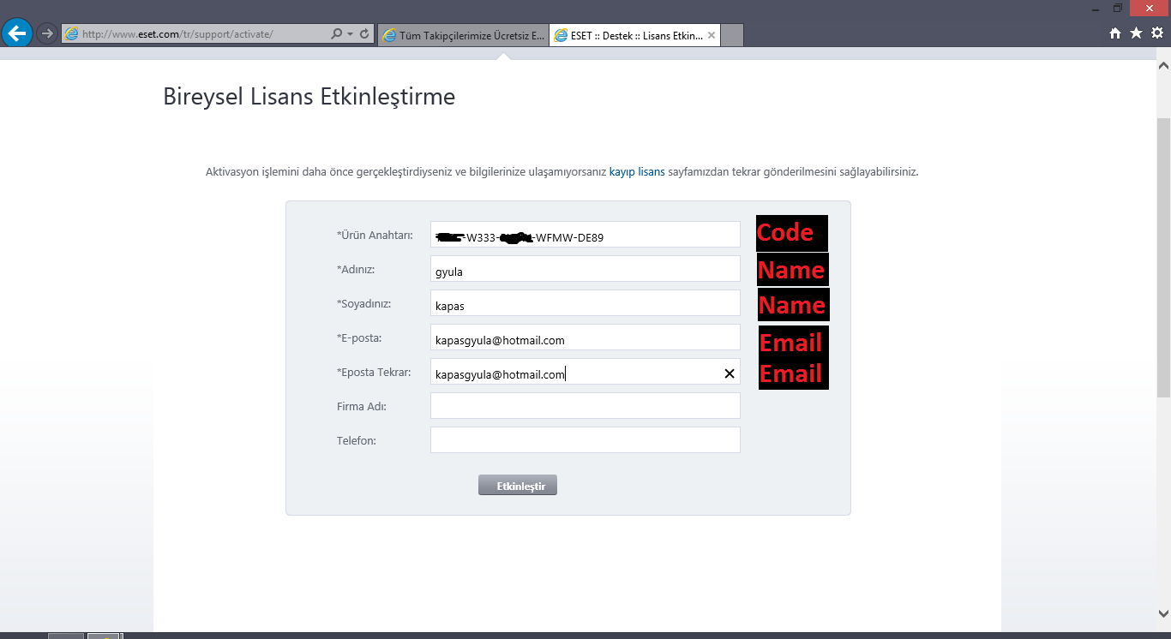1171x639 pixels.
Task: Click the *Ürün Anahtarı: label
Action: pos(375,235)
